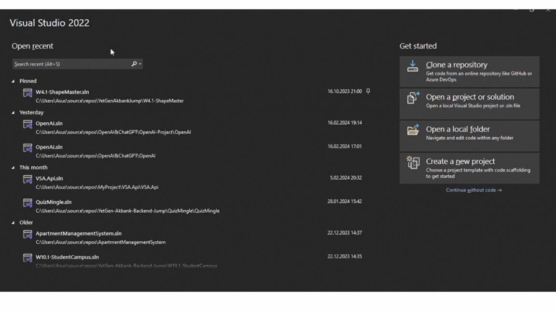This screenshot has height=312, width=556.
Task: Unpin W4.1-ShapeMaster.sln using its pin icon
Action: (368, 91)
